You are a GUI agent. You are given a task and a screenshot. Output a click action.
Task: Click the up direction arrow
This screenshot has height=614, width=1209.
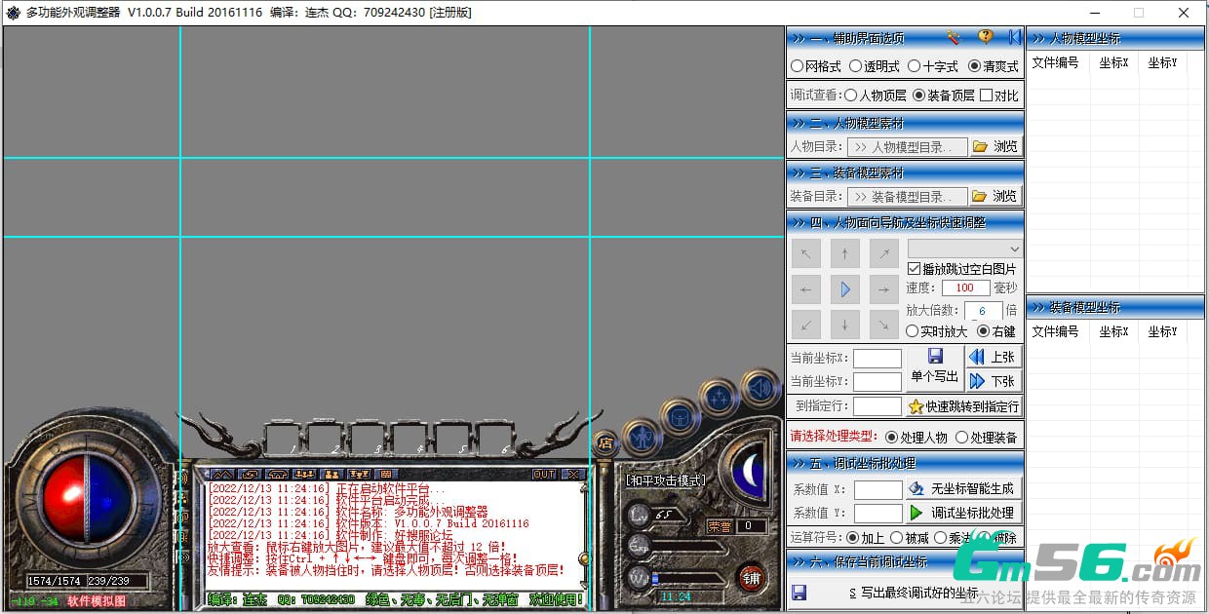pyautogui.click(x=844, y=254)
